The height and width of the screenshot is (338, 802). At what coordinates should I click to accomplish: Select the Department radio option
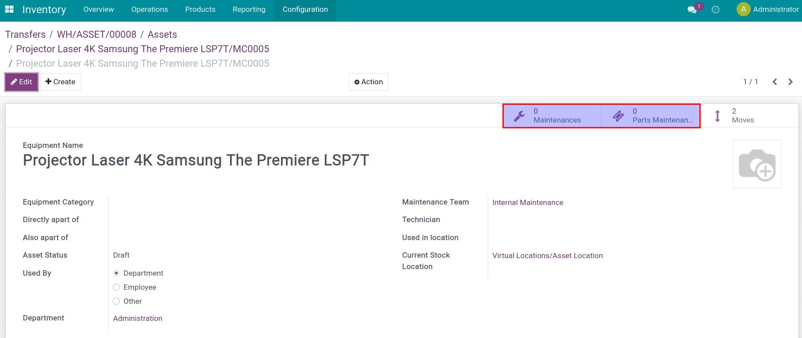pos(116,273)
